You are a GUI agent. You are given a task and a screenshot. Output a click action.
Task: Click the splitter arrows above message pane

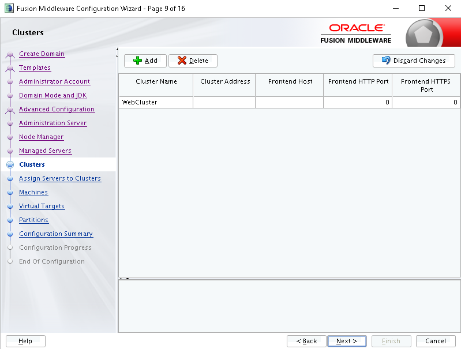(x=124, y=279)
